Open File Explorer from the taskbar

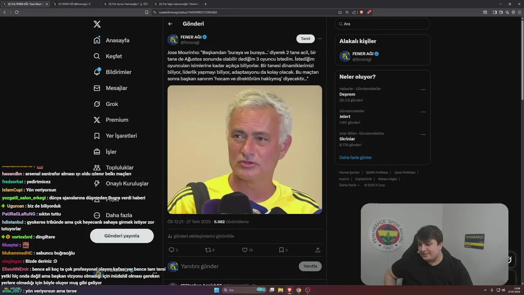pyautogui.click(x=280, y=290)
